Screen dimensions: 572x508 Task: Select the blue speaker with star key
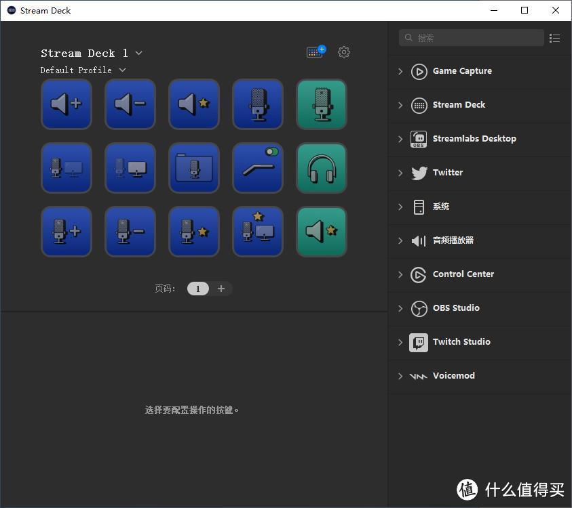point(194,104)
